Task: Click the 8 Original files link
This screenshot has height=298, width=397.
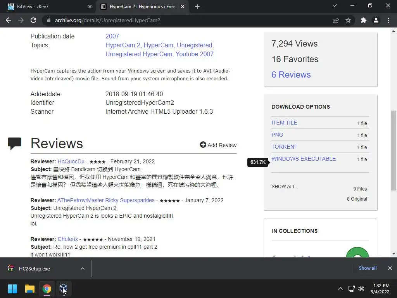Action: 357,199
